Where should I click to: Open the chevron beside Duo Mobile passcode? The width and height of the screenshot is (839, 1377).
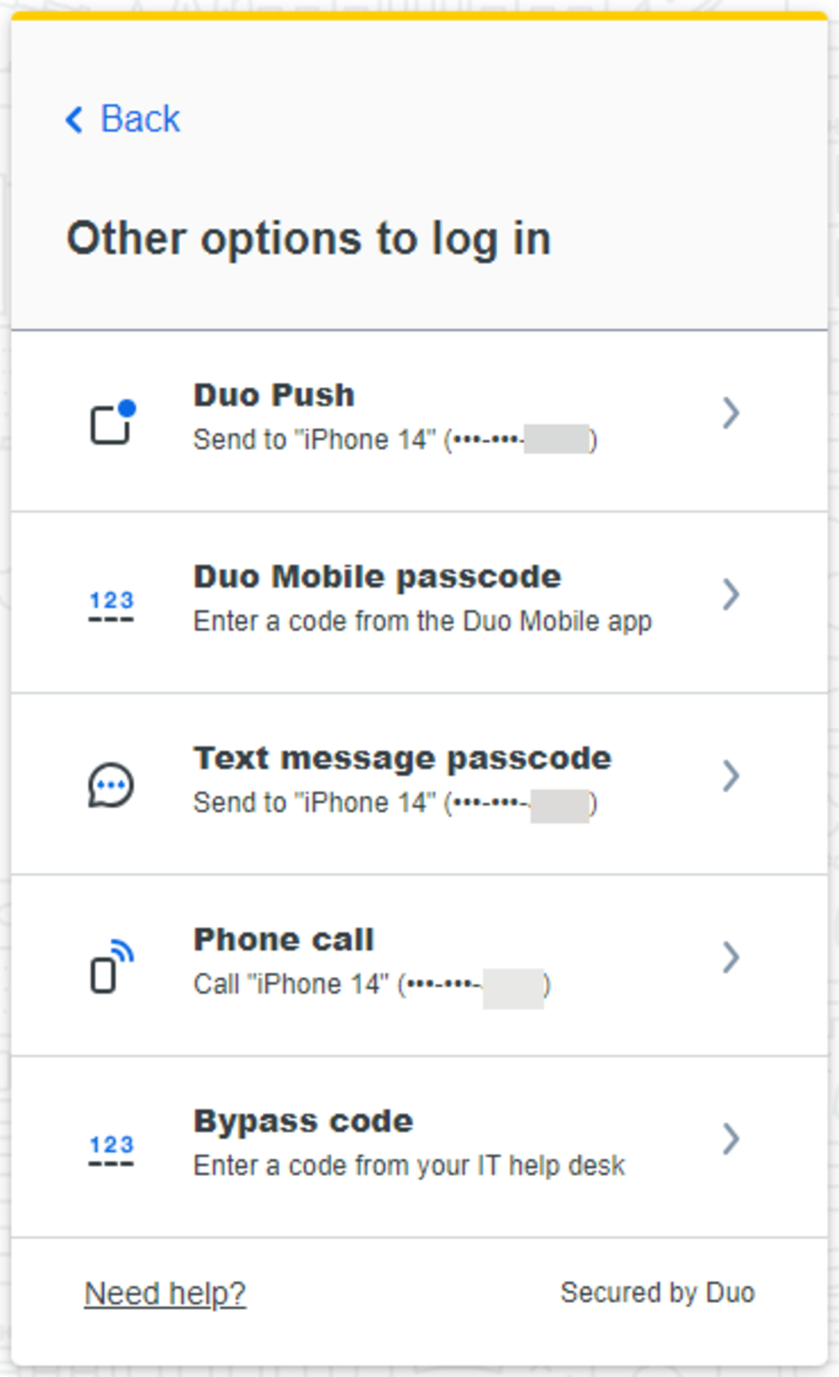(731, 594)
